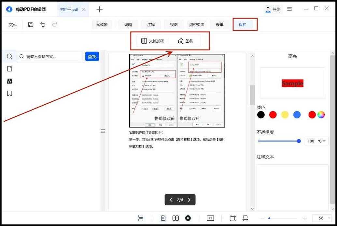Open the hamburger menu at top right
Screen dimensions: 337x226
(289, 9)
